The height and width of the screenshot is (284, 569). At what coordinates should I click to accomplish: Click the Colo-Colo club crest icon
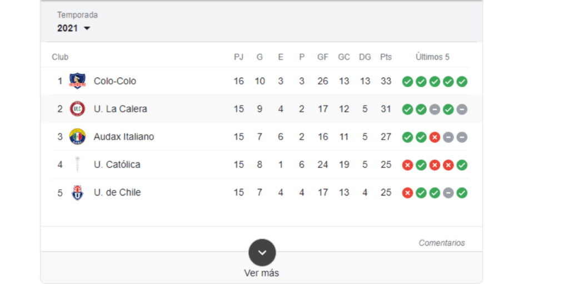[77, 81]
